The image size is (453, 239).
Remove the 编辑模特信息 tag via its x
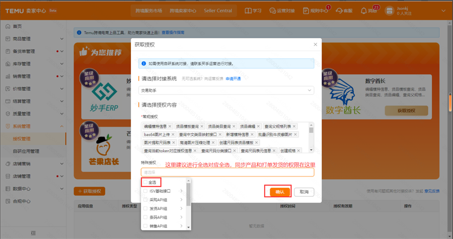[x=170, y=126]
